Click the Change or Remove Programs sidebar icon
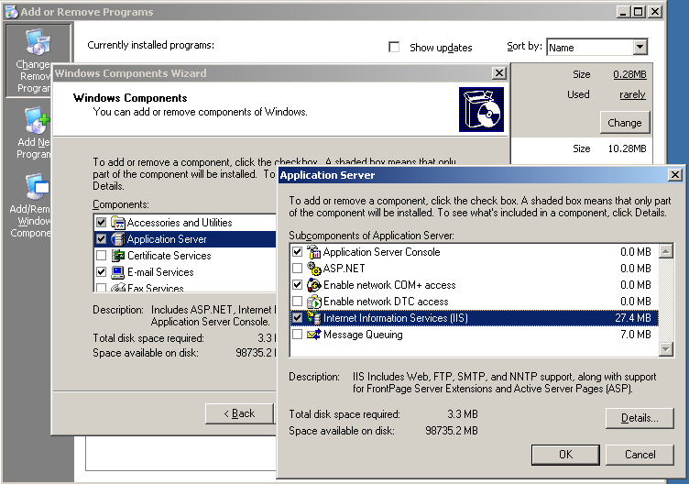 [x=37, y=43]
